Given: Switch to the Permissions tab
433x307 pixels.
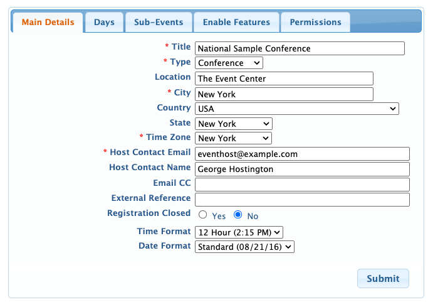Looking at the screenshot, I should [315, 22].
